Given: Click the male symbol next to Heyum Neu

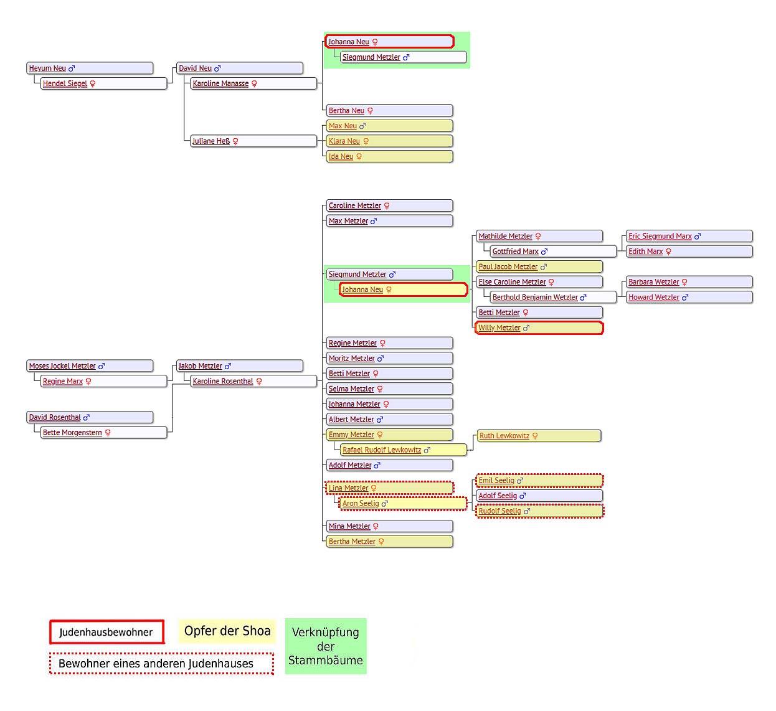Looking at the screenshot, I should [72, 68].
